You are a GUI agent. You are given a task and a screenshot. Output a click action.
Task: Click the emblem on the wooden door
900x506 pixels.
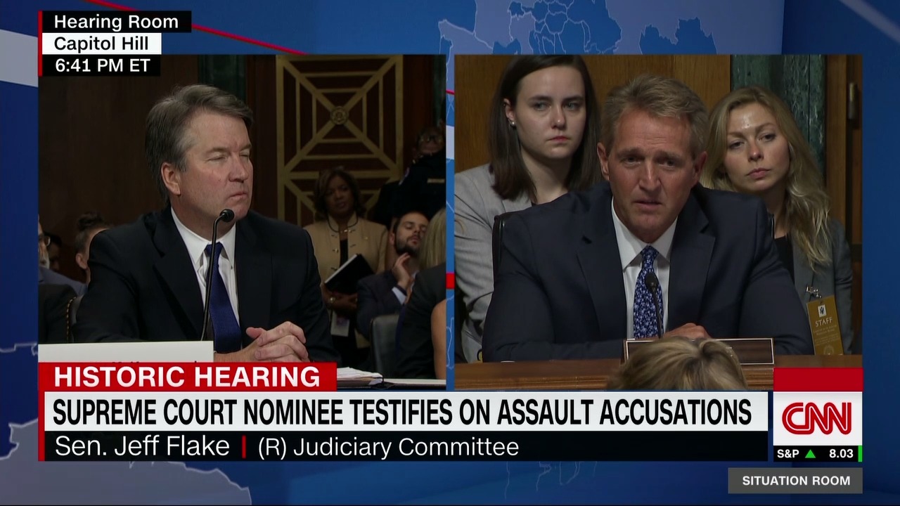coord(339,115)
